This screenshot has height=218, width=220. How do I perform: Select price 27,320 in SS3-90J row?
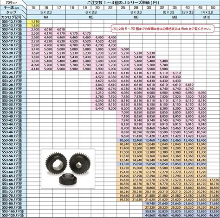pos(149,207)
